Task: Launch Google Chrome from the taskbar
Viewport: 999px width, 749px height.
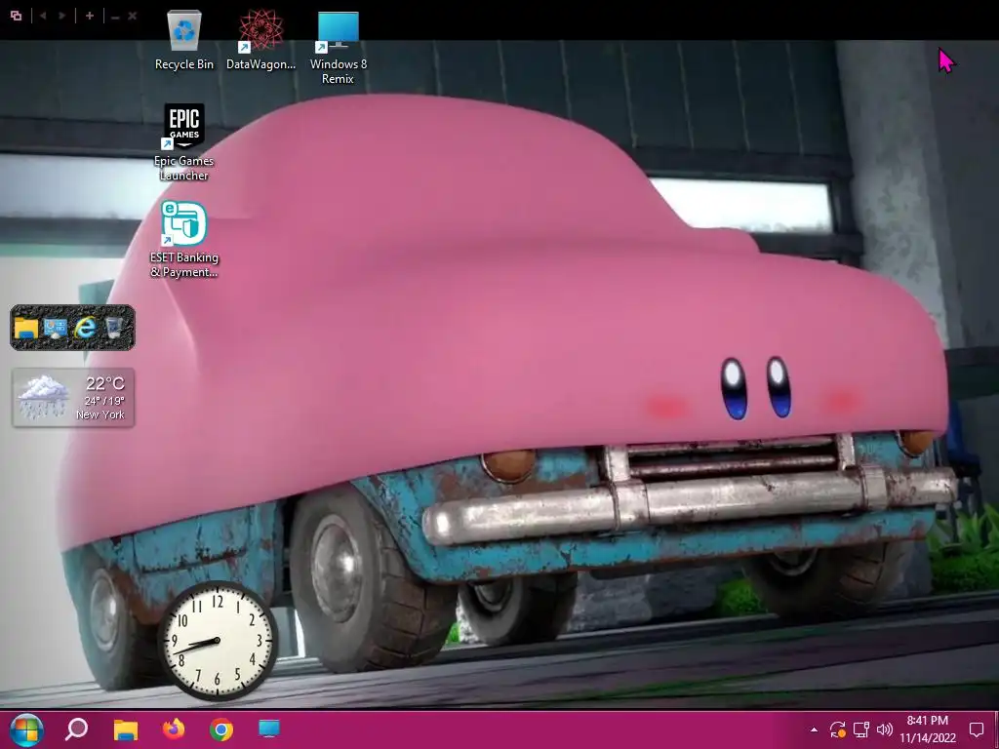Action: point(221,729)
